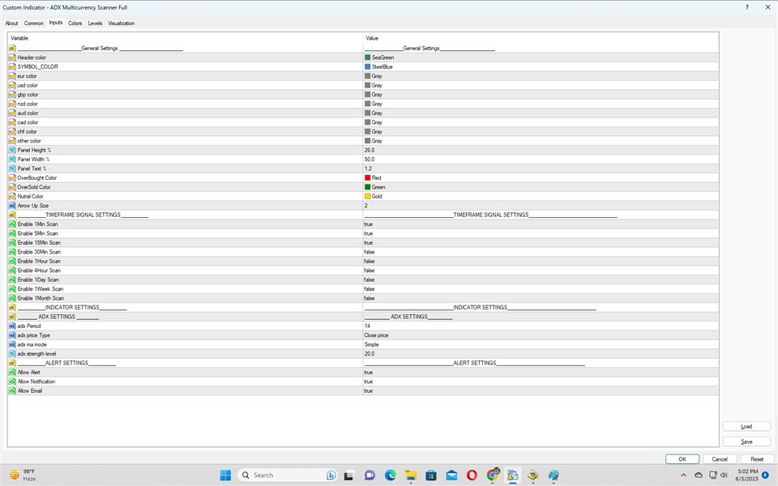
Task: Click the true value for Enable 5Min Scan
Action: pyautogui.click(x=369, y=233)
